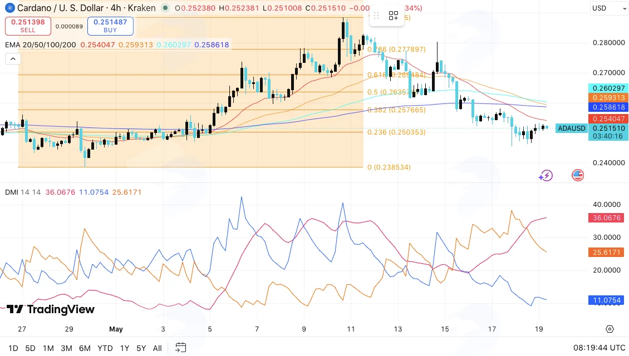
Task: Select the 3M time range
Action: (x=66, y=348)
